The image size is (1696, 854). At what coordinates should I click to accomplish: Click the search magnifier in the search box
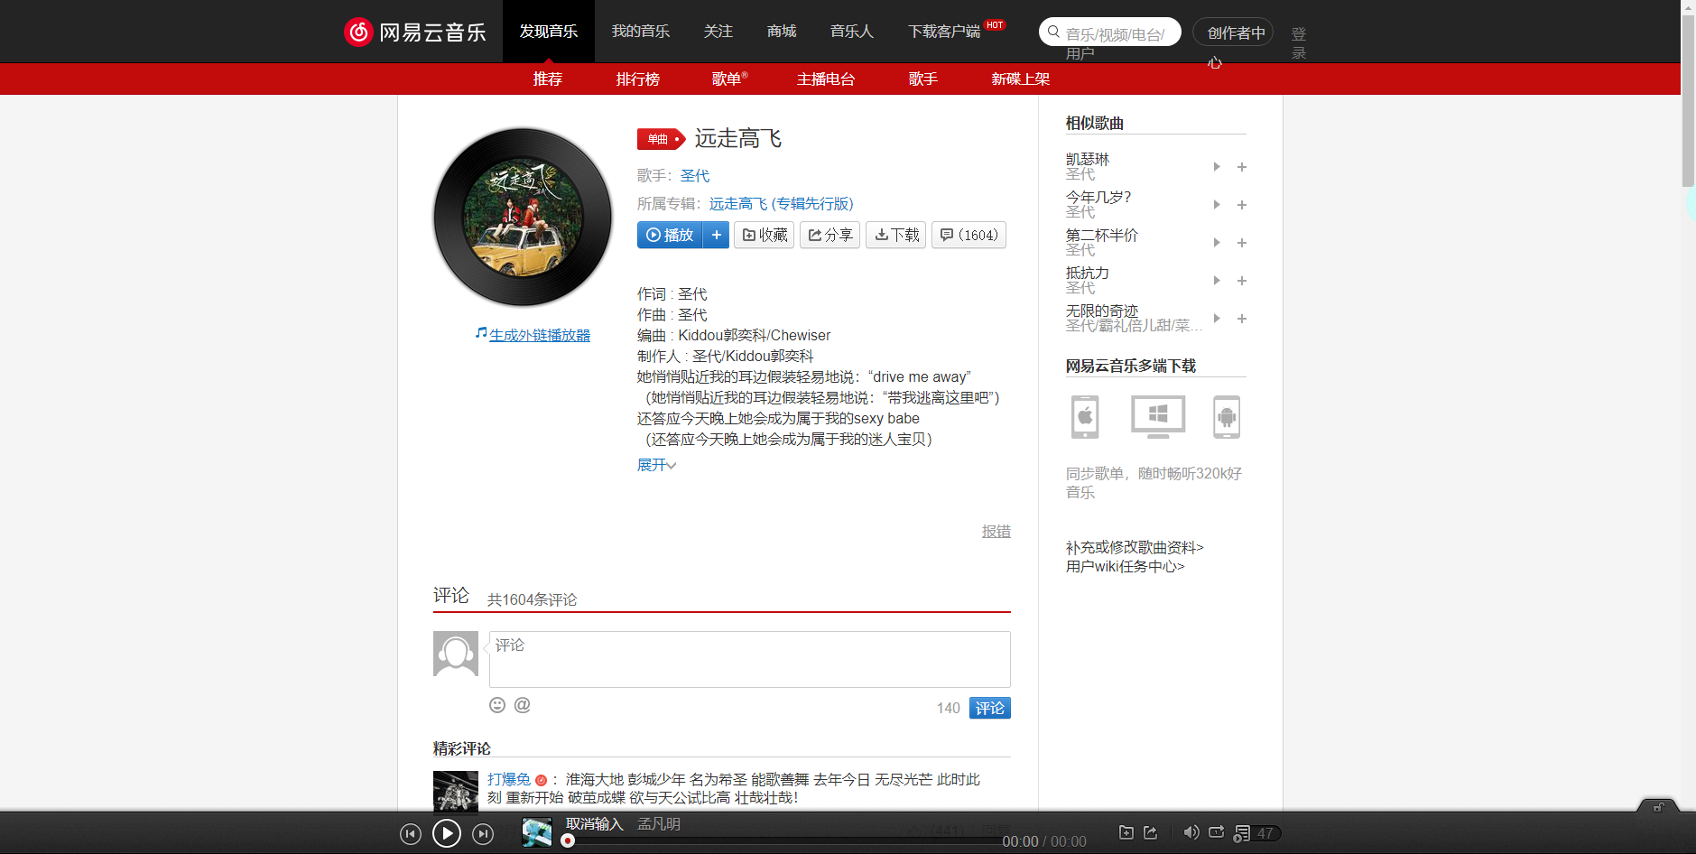[1052, 32]
